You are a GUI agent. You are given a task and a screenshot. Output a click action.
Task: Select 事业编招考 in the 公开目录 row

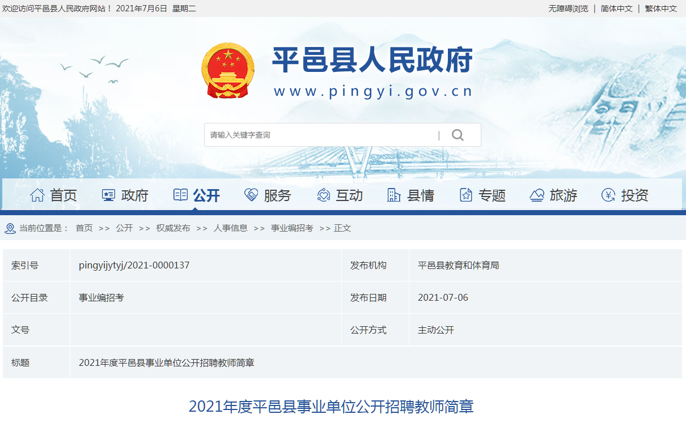[x=101, y=297]
